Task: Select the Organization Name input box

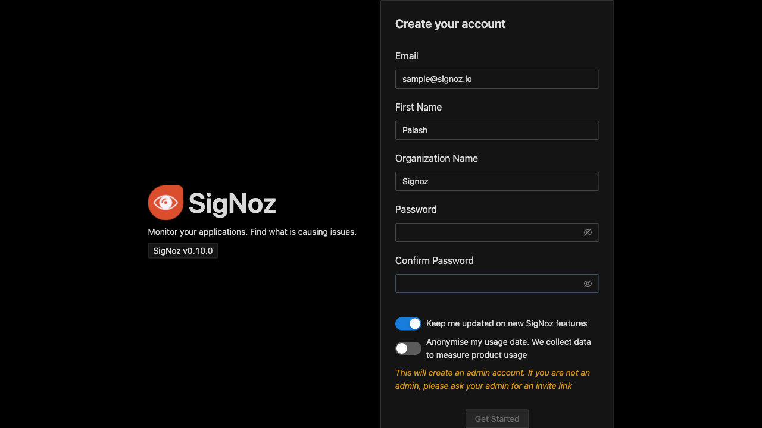Action: (x=496, y=181)
